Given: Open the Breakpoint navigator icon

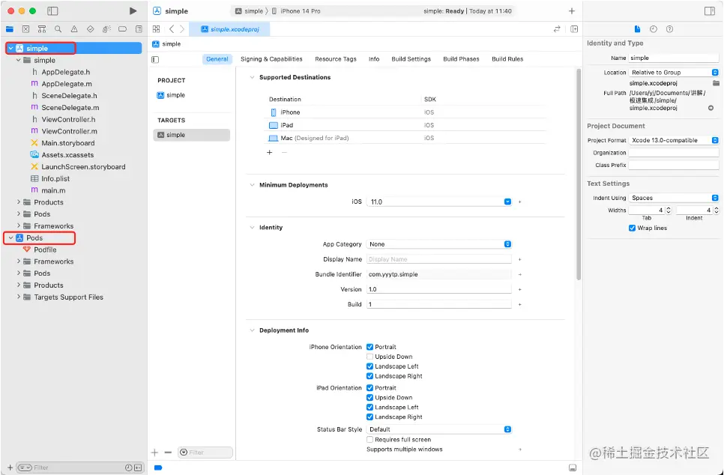Looking at the screenshot, I should [122, 29].
